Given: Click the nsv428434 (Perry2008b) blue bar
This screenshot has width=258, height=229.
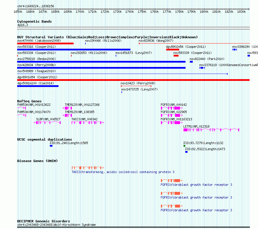Looking at the screenshot, I should point(101,68).
